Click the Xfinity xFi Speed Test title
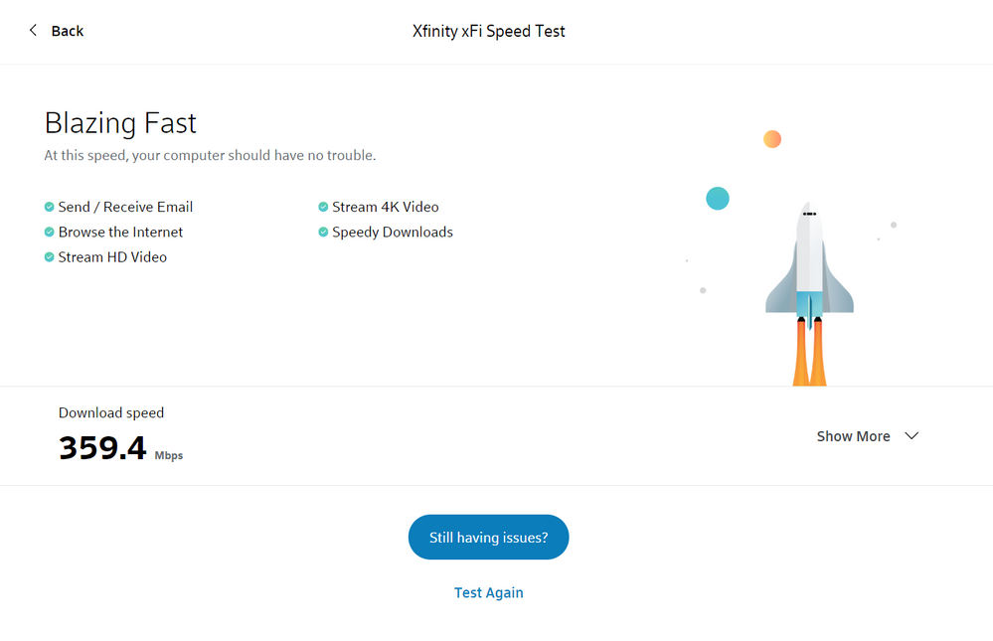The height and width of the screenshot is (641, 993). pos(488,31)
